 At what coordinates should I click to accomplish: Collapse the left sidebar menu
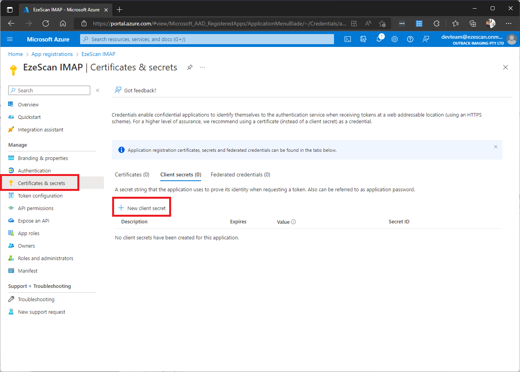click(x=98, y=90)
